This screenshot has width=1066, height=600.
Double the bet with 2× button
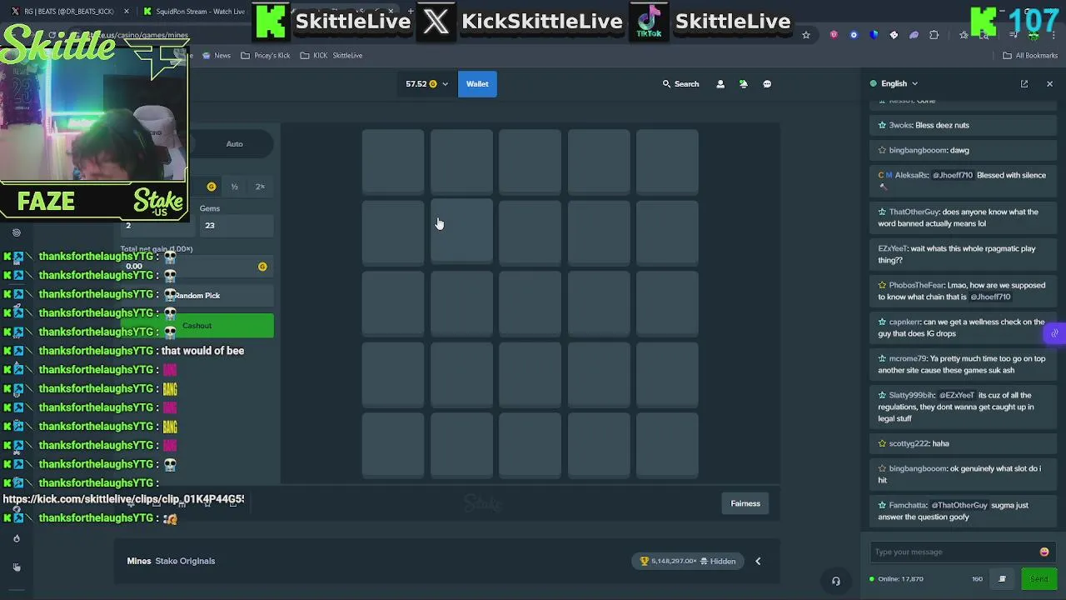(260, 187)
